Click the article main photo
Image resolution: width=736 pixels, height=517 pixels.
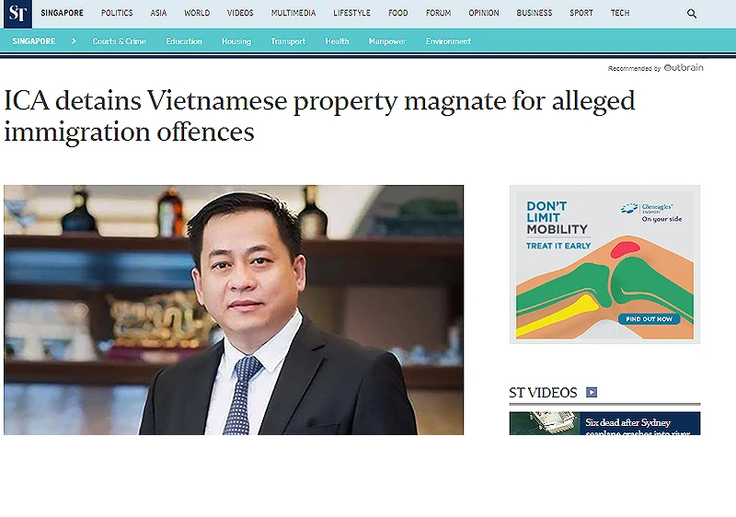(x=234, y=310)
